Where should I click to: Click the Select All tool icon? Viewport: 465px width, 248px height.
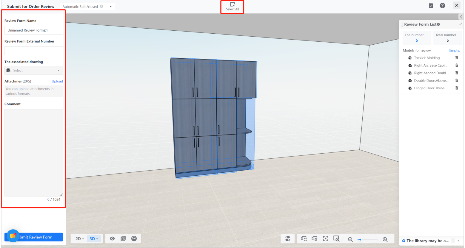[x=232, y=4]
